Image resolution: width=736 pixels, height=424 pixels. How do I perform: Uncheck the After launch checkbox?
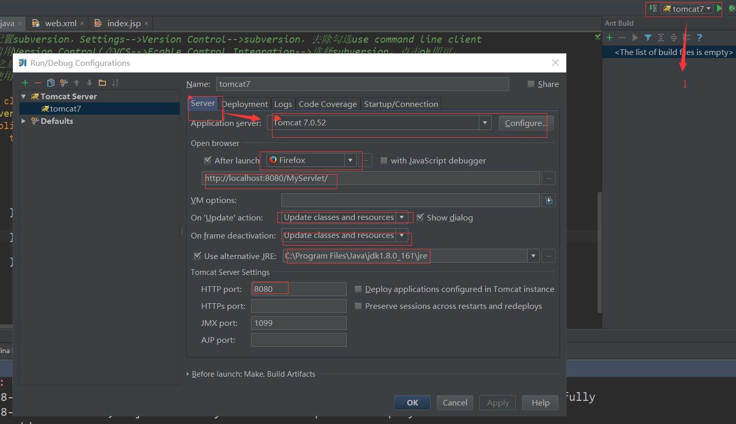(208, 160)
